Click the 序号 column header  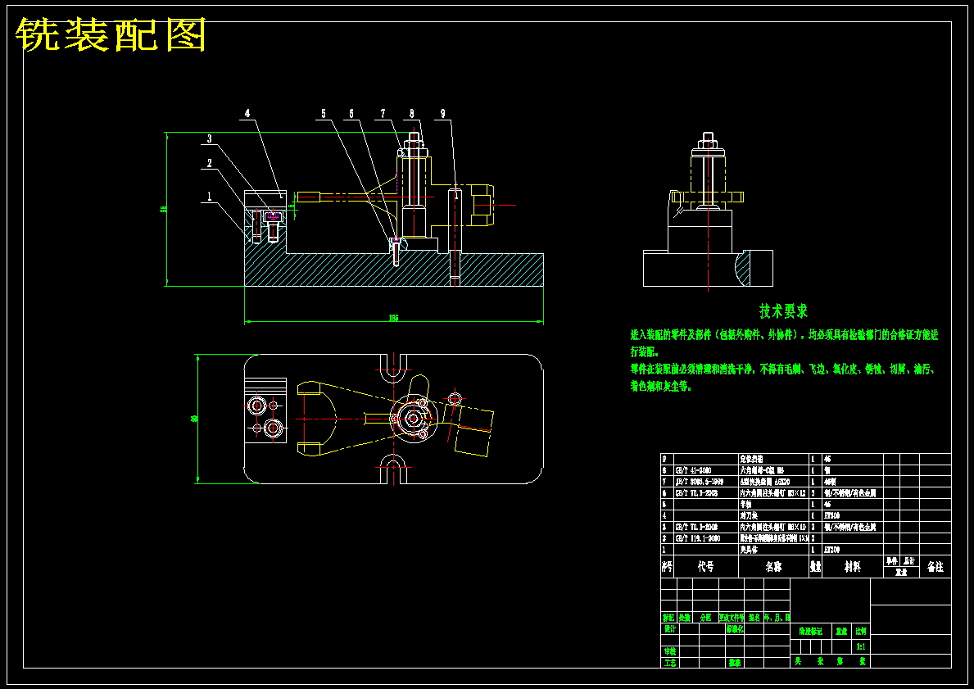click(x=667, y=567)
